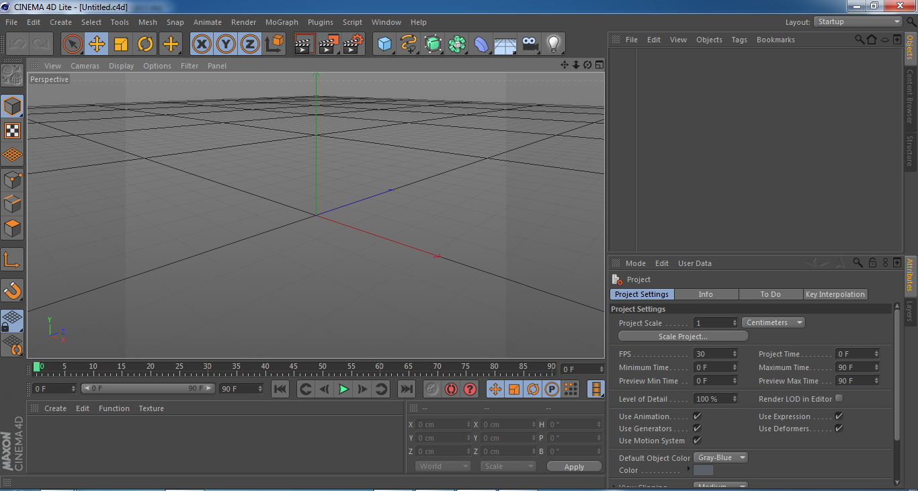The height and width of the screenshot is (491, 918).
Task: Open the spline pen tools
Action: [409, 44]
